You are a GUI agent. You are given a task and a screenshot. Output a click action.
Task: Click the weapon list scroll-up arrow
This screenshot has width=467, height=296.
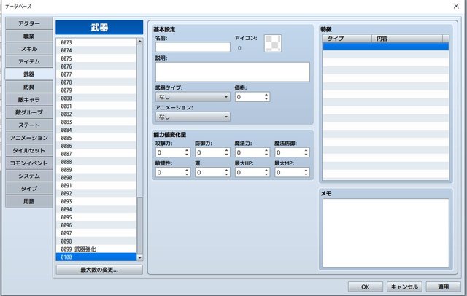[x=139, y=42]
